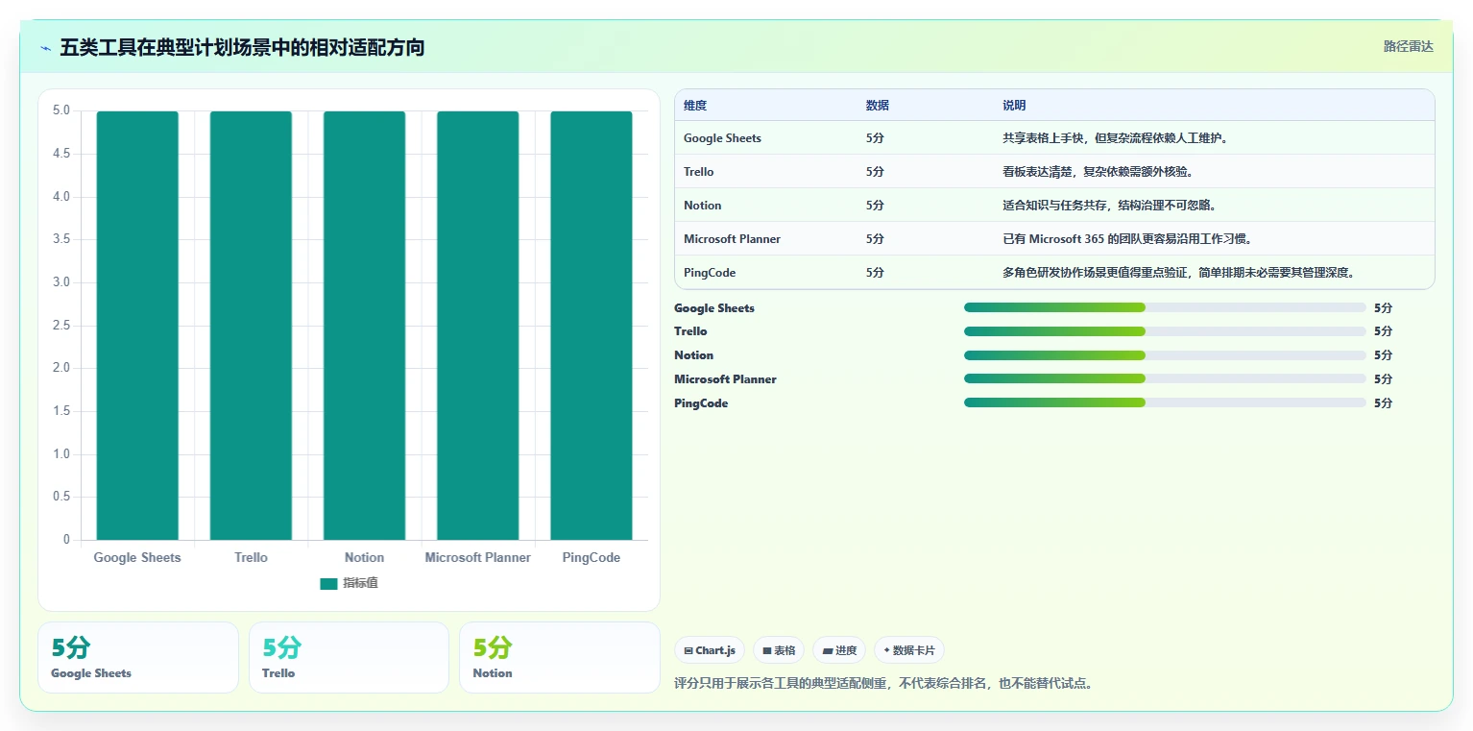Click the footnote 评分只用于展示 text
The image size is (1473, 731).
pyautogui.click(x=884, y=684)
